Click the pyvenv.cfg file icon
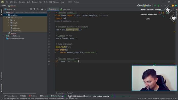 pyautogui.click(x=11, y=31)
